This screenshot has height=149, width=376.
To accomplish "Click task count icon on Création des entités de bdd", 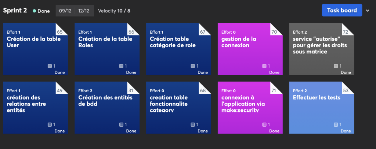I will coord(121,124).
